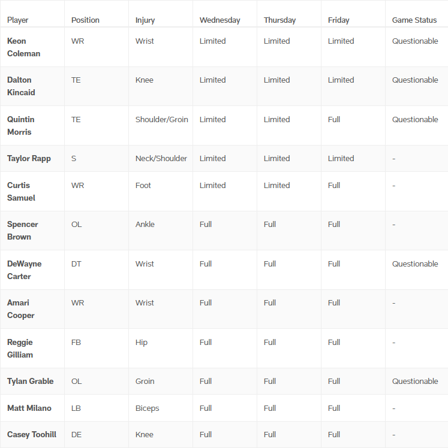The height and width of the screenshot is (448, 448).
Task: Open Taylor Rapp's player entry
Action: point(29,159)
